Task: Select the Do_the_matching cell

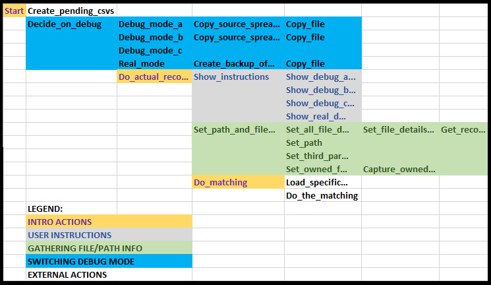Action: pos(322,196)
